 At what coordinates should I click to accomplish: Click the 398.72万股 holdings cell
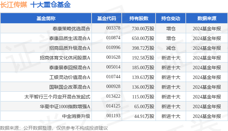143,48
